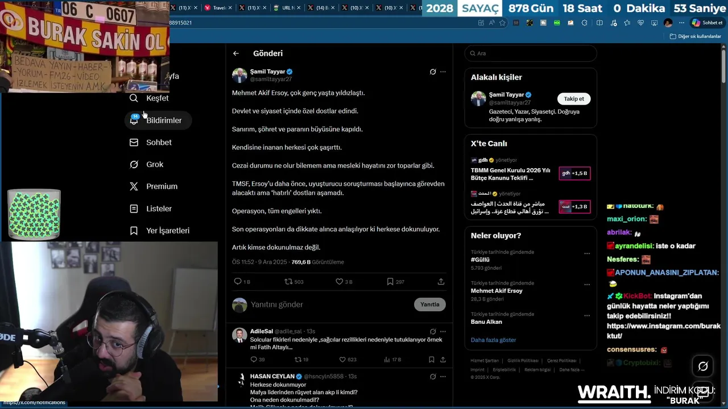Viewport: 728px width, 409px height.
Task: Share the main post via share icon
Action: 441,282
